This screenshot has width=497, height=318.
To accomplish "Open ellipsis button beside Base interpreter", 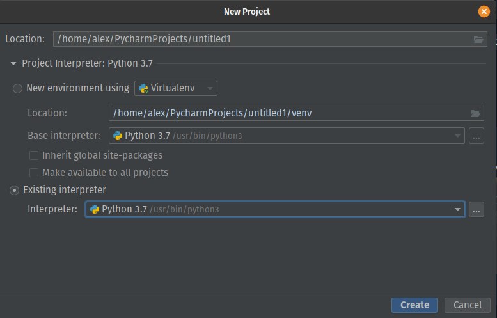I will pos(477,136).
